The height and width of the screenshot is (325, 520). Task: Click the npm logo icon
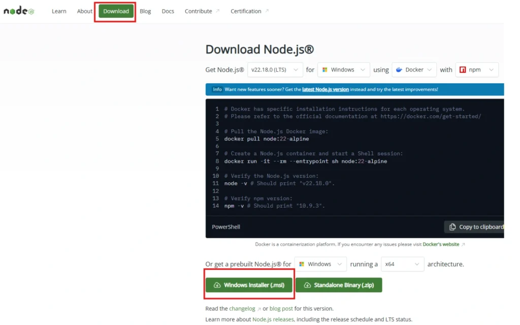[463, 70]
